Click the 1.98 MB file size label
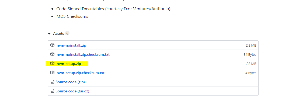 point(250,64)
